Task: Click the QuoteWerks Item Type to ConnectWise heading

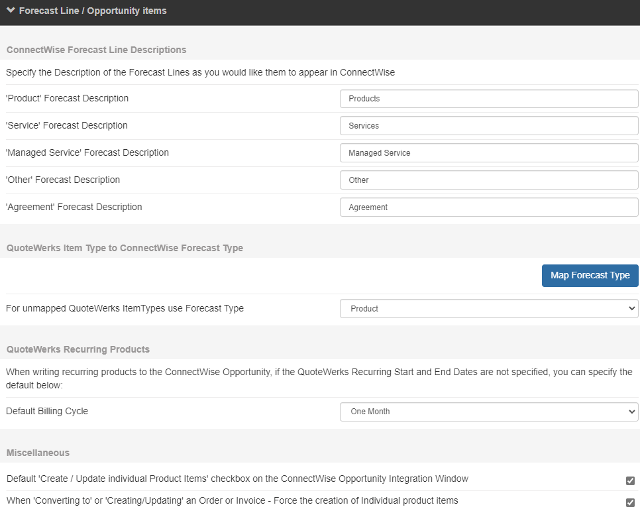Action: click(x=125, y=248)
